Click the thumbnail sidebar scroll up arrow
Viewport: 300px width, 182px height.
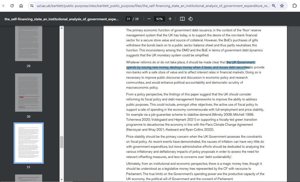coord(62,28)
